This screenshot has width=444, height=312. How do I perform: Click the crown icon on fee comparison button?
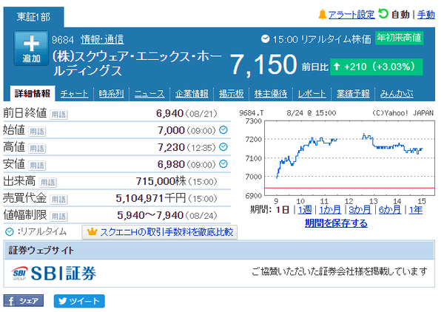[x=92, y=232]
